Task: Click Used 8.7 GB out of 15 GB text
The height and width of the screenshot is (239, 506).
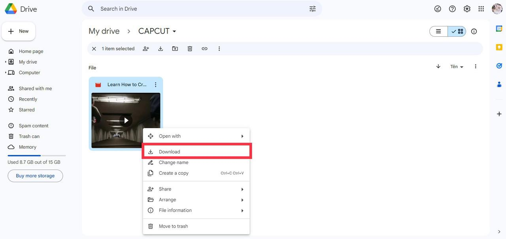Action: click(x=34, y=162)
